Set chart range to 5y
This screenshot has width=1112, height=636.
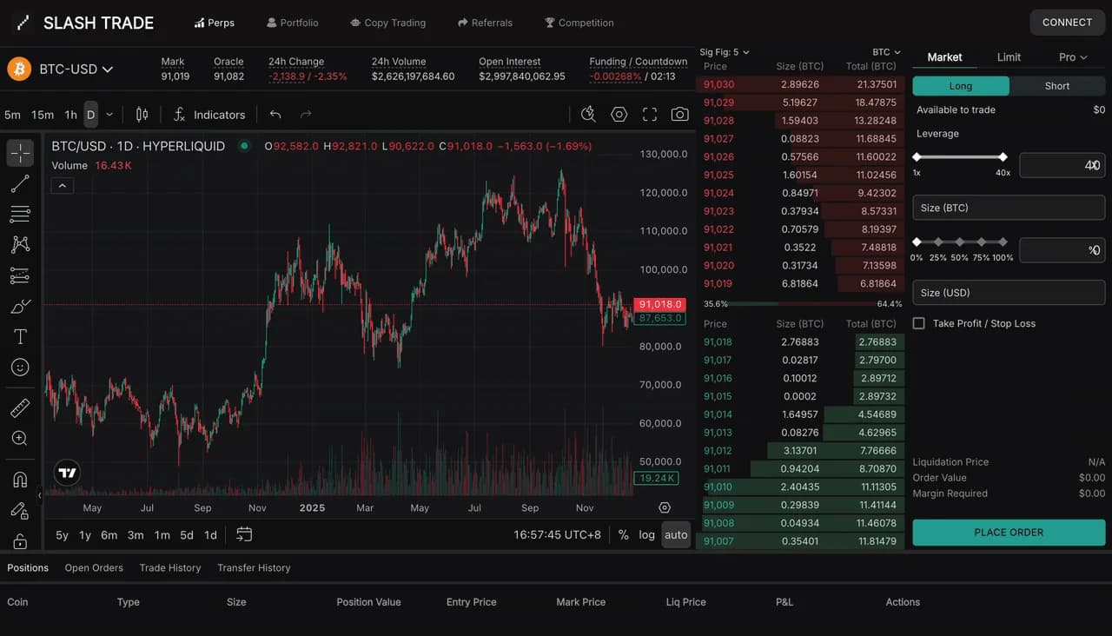(63, 534)
